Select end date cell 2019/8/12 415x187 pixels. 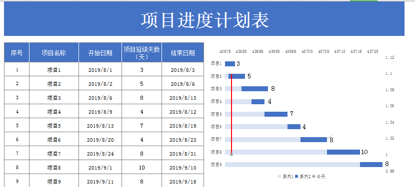[x=183, y=112]
